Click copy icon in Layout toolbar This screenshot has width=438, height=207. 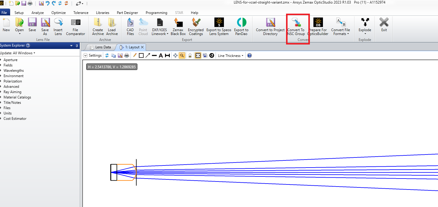click(x=113, y=55)
